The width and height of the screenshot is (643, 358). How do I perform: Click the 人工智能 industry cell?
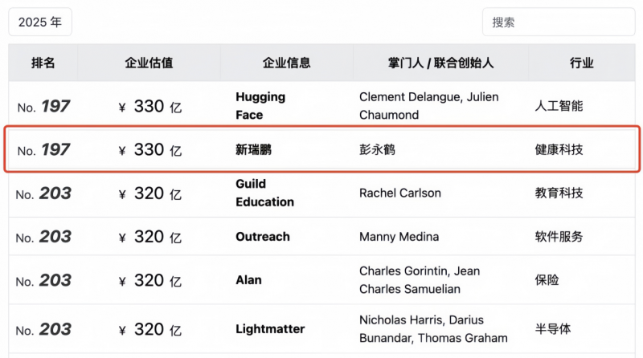pos(559,106)
